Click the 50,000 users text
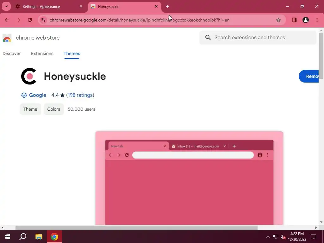The width and height of the screenshot is (324, 243). point(82,109)
